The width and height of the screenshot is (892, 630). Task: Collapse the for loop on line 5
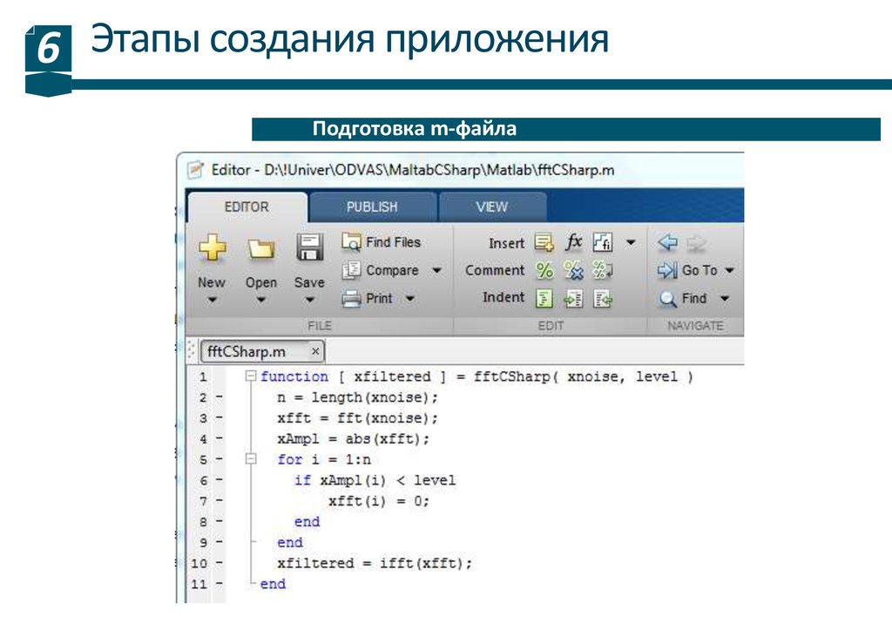click(x=251, y=458)
